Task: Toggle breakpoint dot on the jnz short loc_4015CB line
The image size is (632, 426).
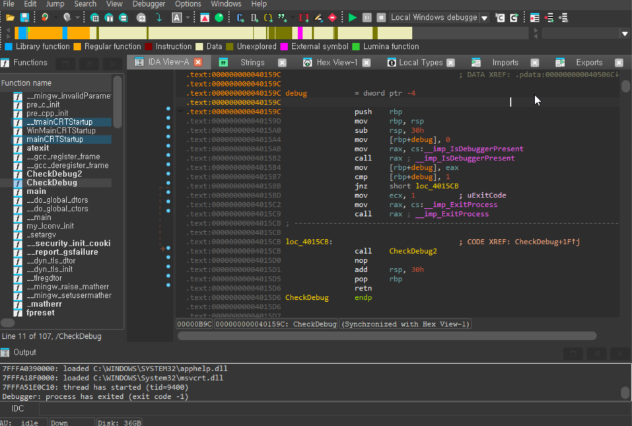Action: [x=168, y=183]
